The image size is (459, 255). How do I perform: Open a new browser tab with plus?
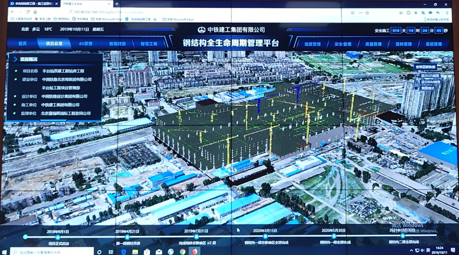(117, 4)
